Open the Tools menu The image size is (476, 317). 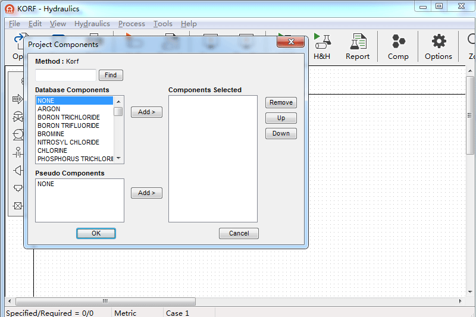pos(162,24)
